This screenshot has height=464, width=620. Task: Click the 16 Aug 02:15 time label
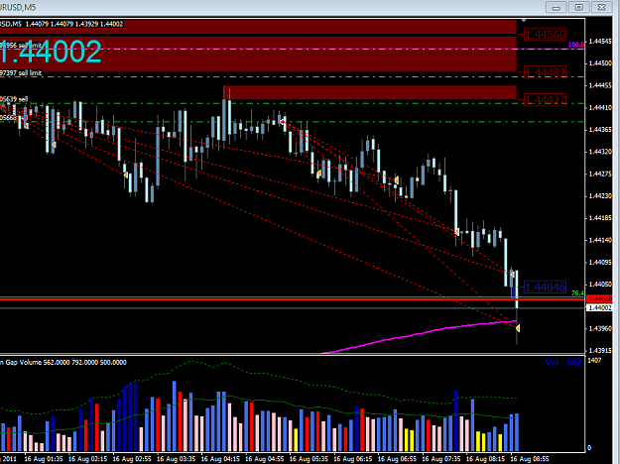tap(87, 459)
